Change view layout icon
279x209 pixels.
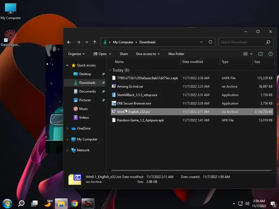pyautogui.click(x=245, y=54)
